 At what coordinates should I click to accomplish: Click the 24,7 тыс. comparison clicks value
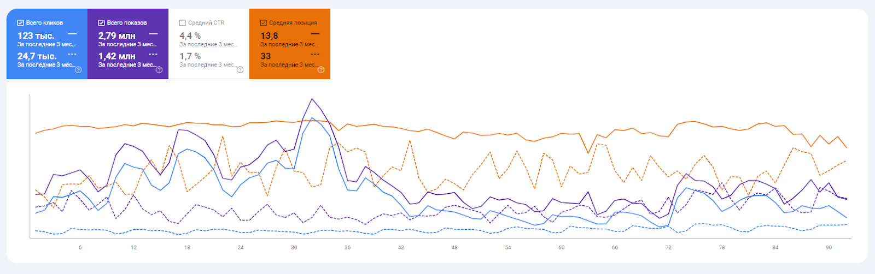pyautogui.click(x=37, y=56)
